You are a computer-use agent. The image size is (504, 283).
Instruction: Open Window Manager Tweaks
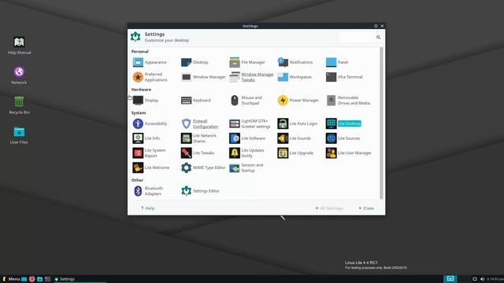[251, 77]
